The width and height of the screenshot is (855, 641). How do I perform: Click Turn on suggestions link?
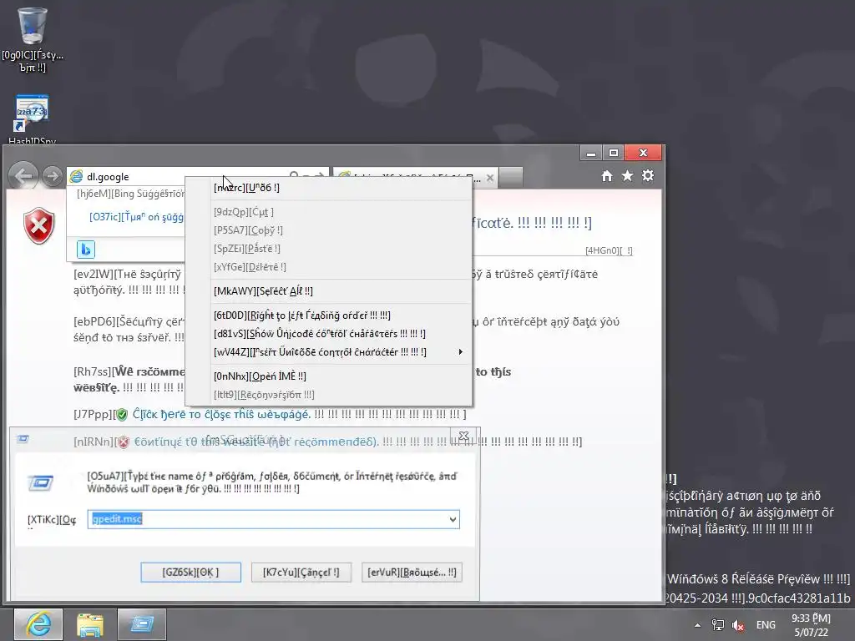coord(136,217)
